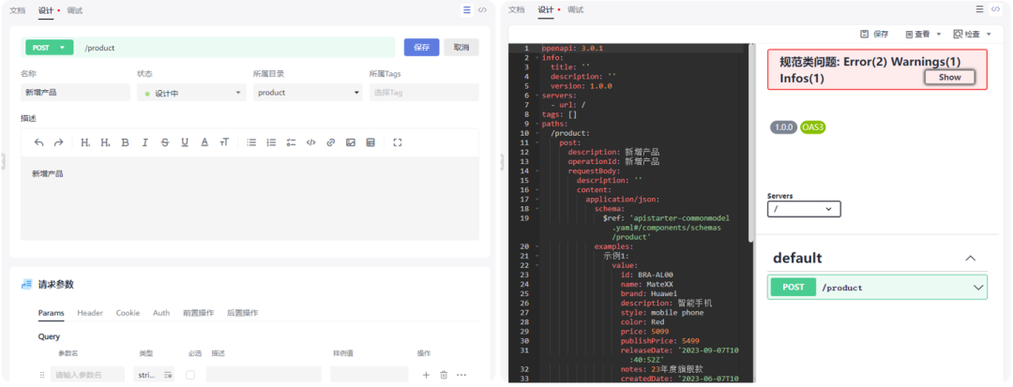1013x387 pixels.
Task: Click the 选择Tag field
Action: point(424,93)
